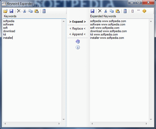Copy from the Expanded Keywords toolbar
Image resolution: width=156 pixels, height=129 pixels.
[x=112, y=11]
